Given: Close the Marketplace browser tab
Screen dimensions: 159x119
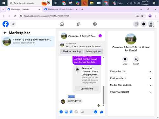Looking at the screenshot, I should coord(77,9).
